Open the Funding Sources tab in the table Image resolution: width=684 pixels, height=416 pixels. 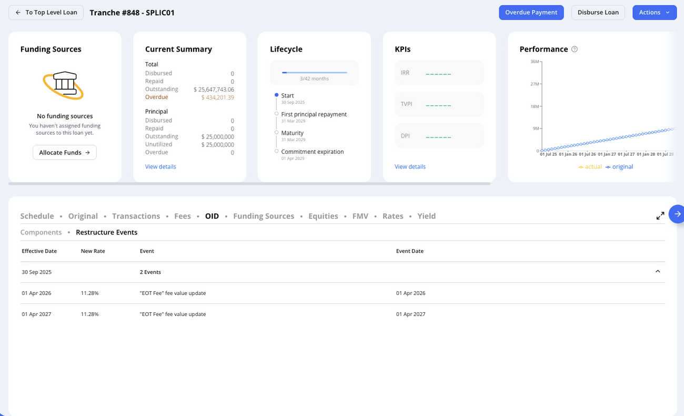pos(263,216)
